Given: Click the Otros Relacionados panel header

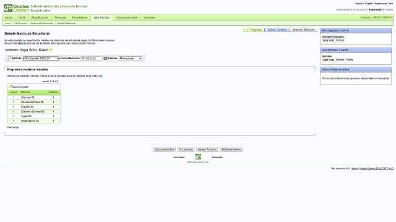Looking at the screenshot, I should tap(356, 70).
